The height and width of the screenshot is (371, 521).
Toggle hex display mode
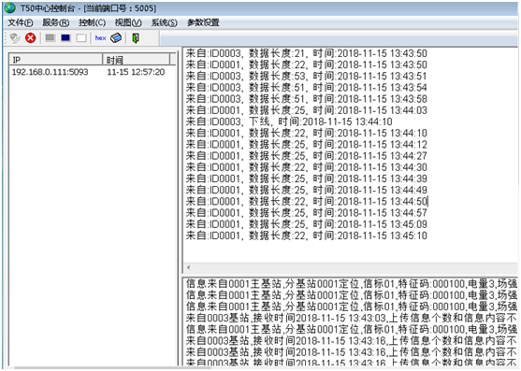tap(100, 38)
